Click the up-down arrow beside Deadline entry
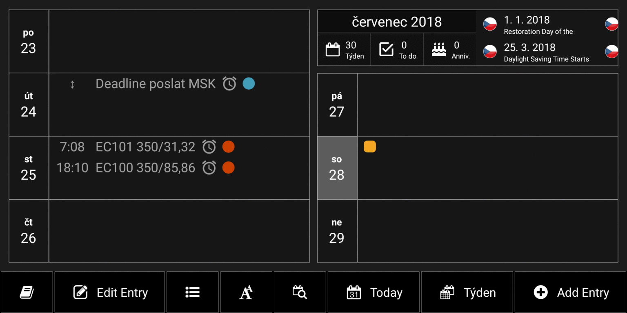 (72, 84)
